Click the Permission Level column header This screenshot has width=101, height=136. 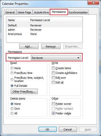pyautogui.click(x=55, y=20)
